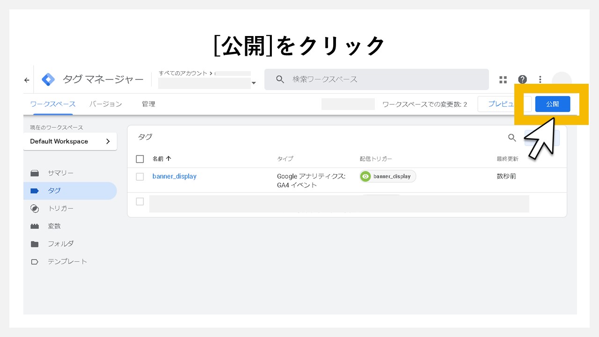Open the サマリー sidebar section
599x337 pixels.
coord(35,173)
